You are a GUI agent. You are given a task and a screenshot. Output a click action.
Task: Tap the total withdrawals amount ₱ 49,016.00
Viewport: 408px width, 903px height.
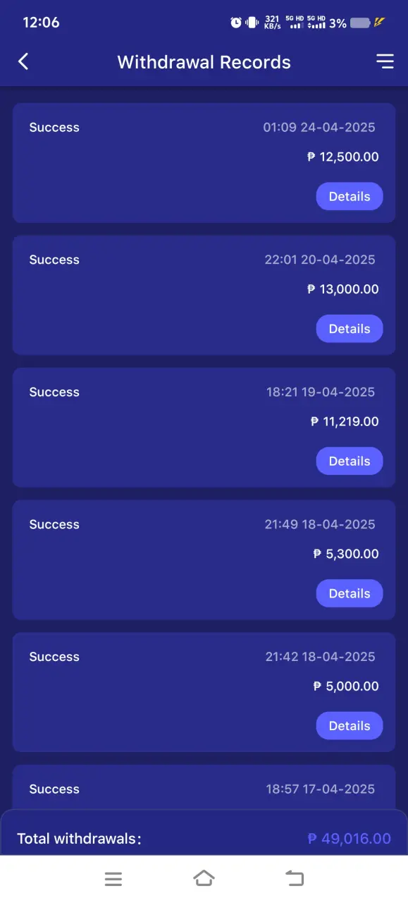pyautogui.click(x=350, y=838)
